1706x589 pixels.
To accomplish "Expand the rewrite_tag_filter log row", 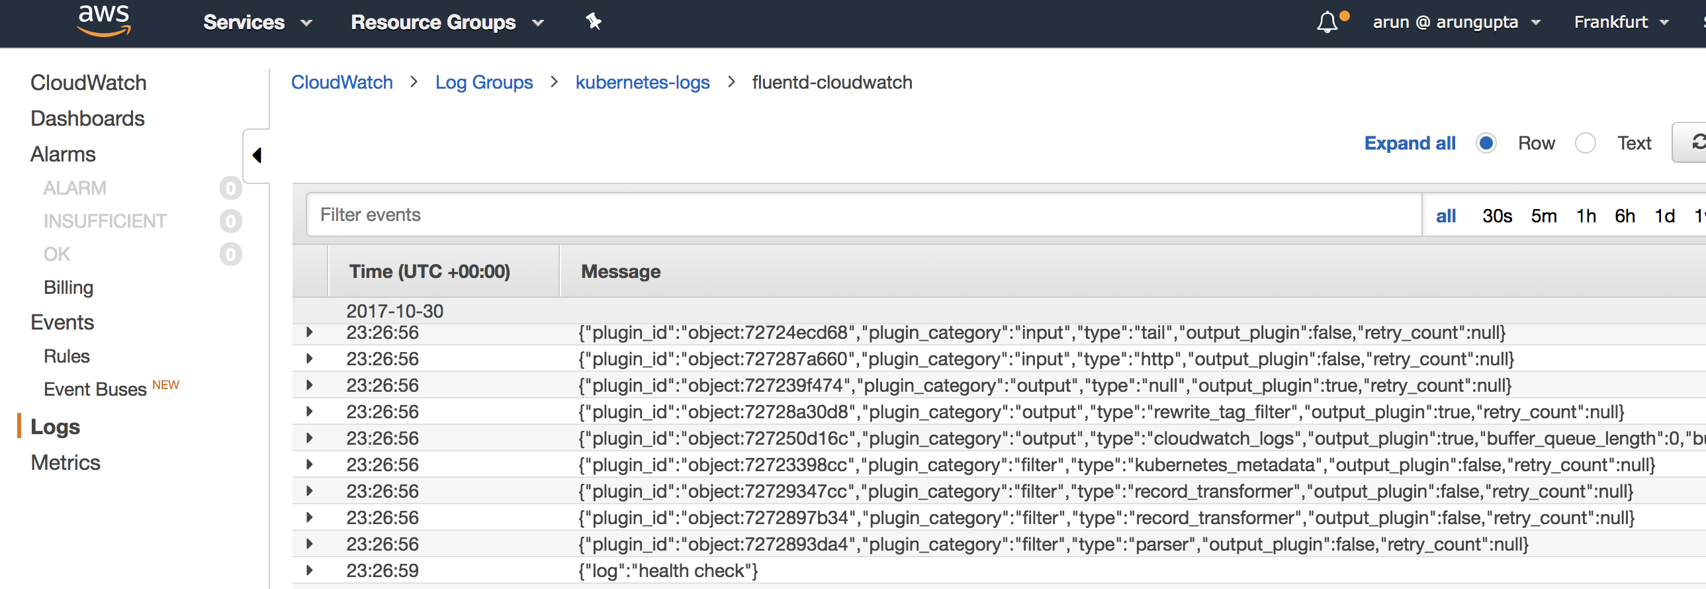I will [x=309, y=412].
